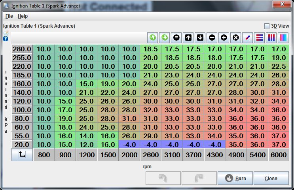294x190 pixels.
Task: Click the color gradient smoothing icon
Action: [x=283, y=38]
